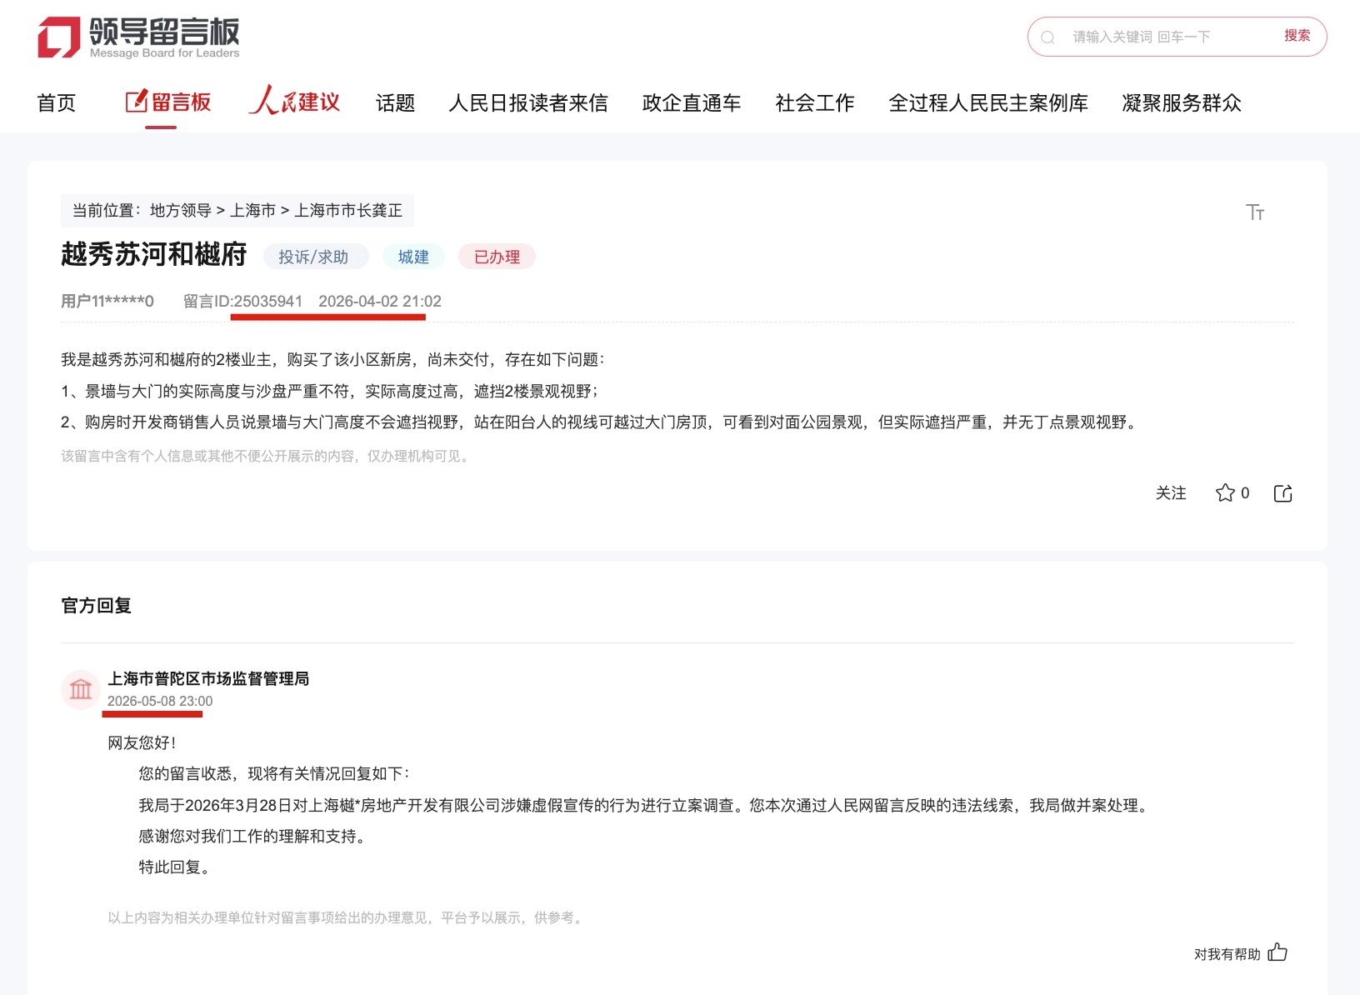Click the favorite count 0

pyautogui.click(x=1245, y=492)
